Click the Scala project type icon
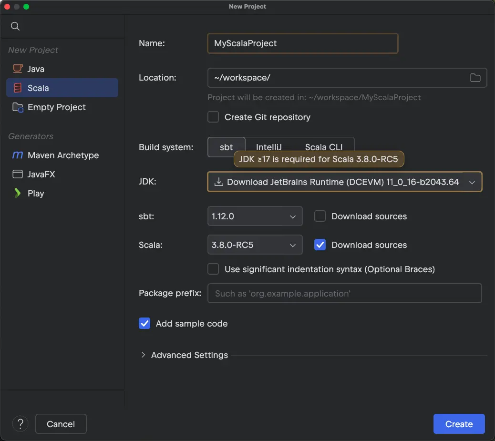The image size is (495, 441). pyautogui.click(x=18, y=88)
